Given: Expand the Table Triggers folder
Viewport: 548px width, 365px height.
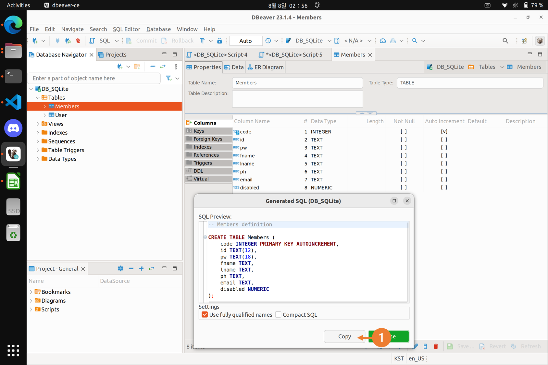Looking at the screenshot, I should click(38, 150).
